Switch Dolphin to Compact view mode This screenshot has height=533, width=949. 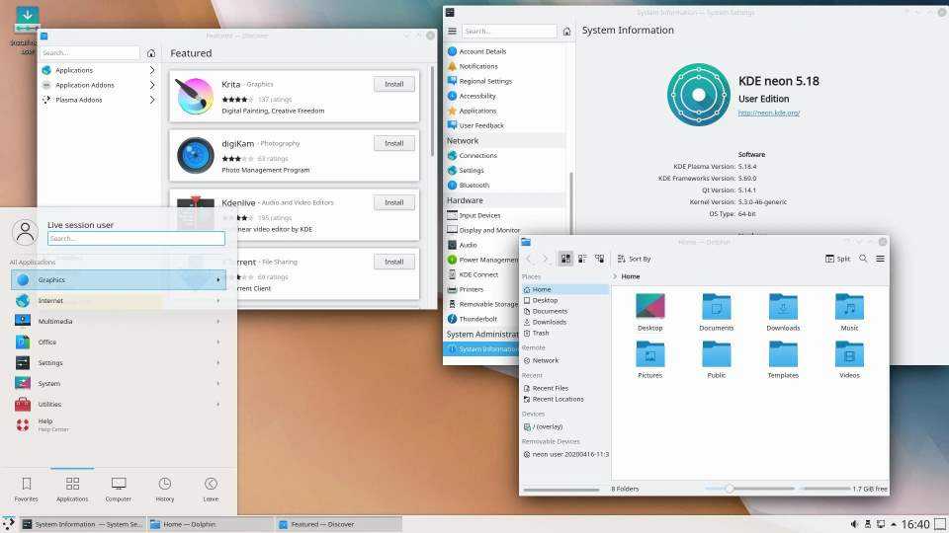click(x=582, y=259)
